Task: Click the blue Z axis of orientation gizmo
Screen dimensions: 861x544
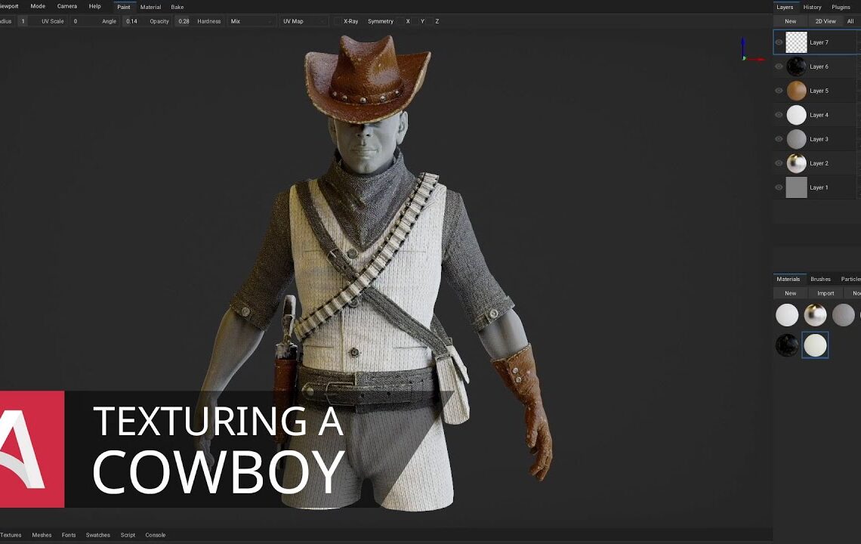Action: 745,42
